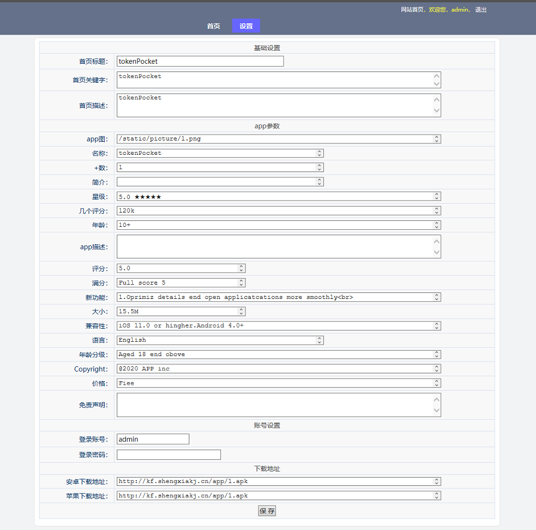Focus the 几个评分 field showing 120k
536x530 pixels.
point(279,211)
